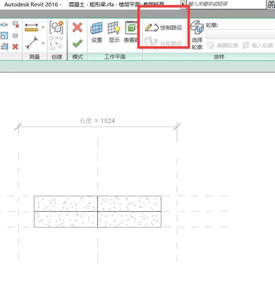Click the greyed Create Similar icon
The height and width of the screenshot is (286, 275).
[56, 43]
